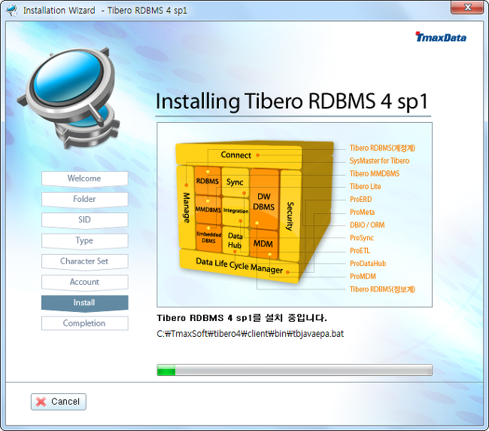489x431 pixels.
Task: Click the Sync block on the cube
Action: pos(235,182)
